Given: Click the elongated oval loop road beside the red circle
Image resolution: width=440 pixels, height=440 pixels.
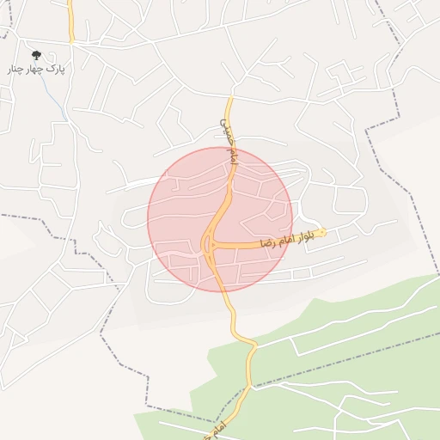Looking at the screenshot, I should pos(137,219).
